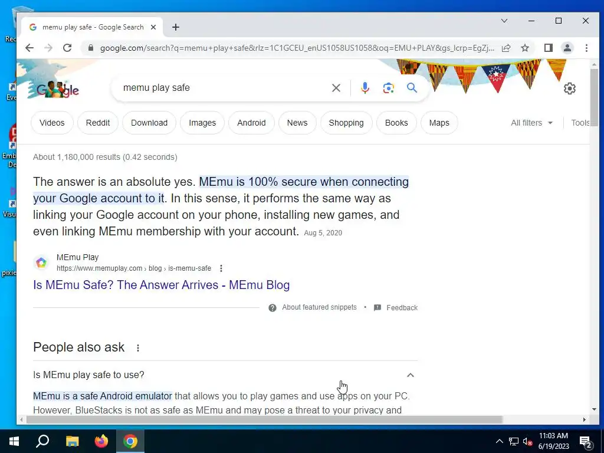Switch to Shopping results

coord(346,123)
